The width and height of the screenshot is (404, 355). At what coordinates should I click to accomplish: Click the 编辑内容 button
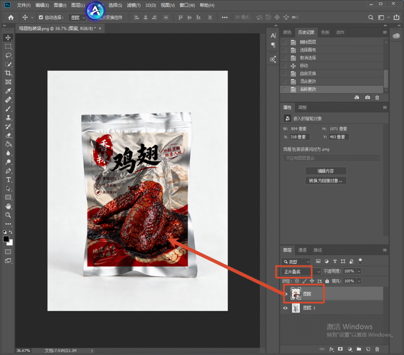[325, 171]
